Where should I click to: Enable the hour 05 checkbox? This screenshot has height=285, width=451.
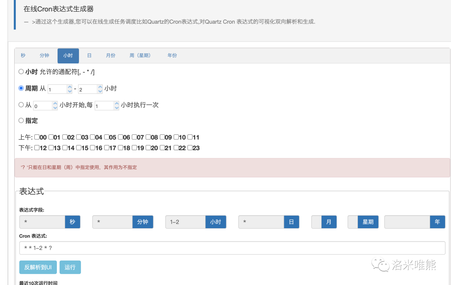pyautogui.click(x=106, y=137)
